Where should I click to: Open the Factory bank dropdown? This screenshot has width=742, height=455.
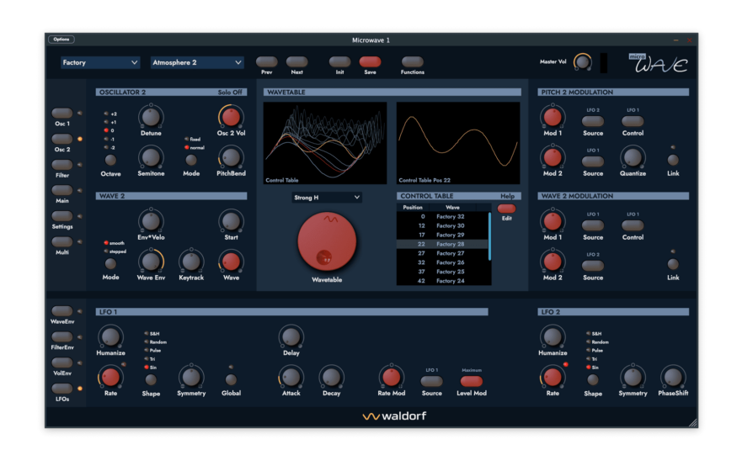click(100, 62)
